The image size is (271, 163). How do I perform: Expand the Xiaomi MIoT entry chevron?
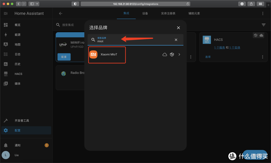coord(179,54)
